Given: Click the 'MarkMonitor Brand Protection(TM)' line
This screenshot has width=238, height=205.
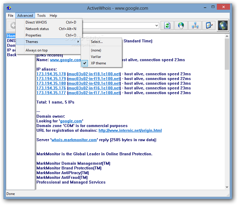Looking at the screenshot, I should [69, 168].
